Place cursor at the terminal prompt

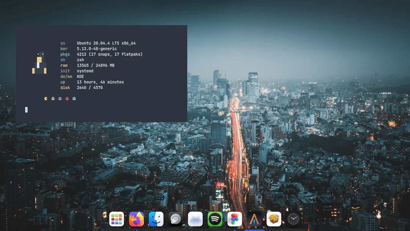coord(26,109)
